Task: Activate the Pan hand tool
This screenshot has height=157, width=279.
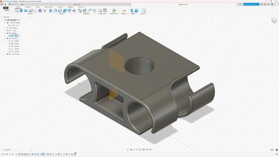Action: pos(134,150)
